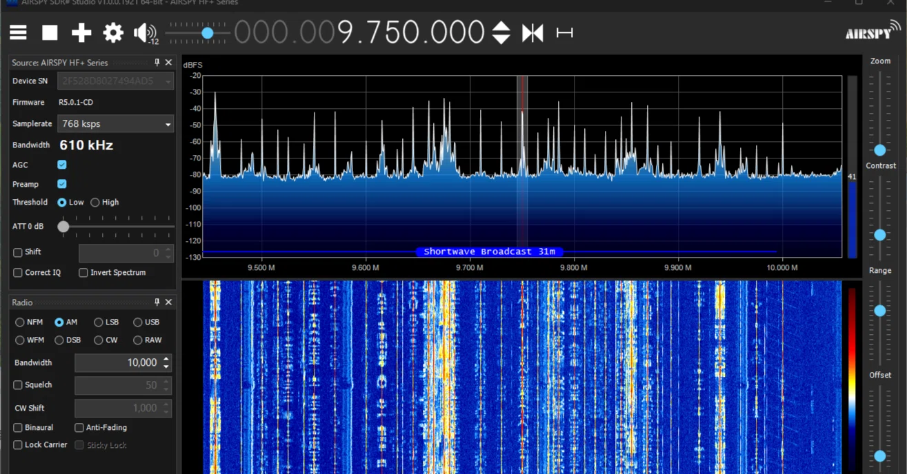Toggle the Preamp checkbox

point(62,184)
